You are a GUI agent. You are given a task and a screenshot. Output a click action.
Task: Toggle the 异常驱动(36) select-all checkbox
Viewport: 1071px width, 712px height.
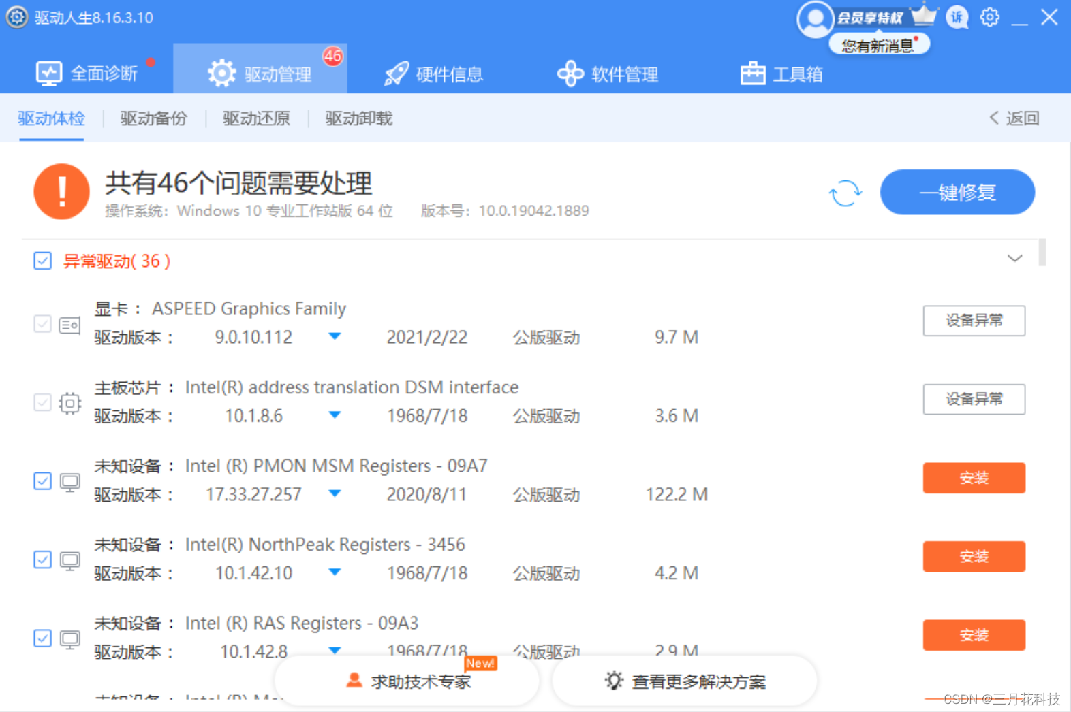pos(42,261)
